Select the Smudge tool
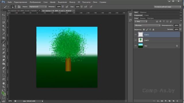Image resolution: width=184 pixels, height=103 pixels. (x=3, y=60)
